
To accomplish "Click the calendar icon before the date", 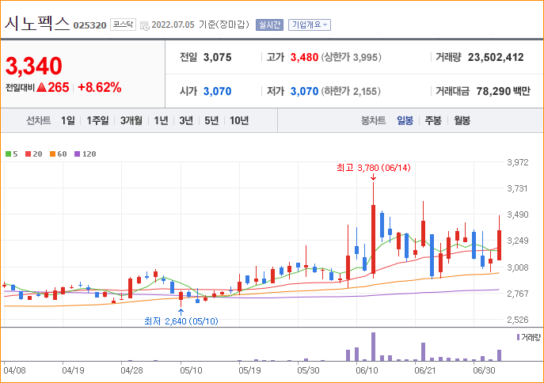I will [x=145, y=25].
